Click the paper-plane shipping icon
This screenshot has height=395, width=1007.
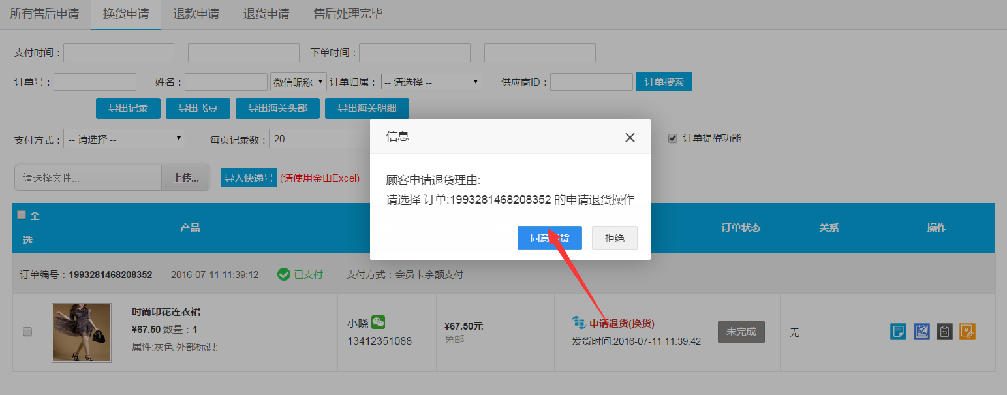pos(922,332)
